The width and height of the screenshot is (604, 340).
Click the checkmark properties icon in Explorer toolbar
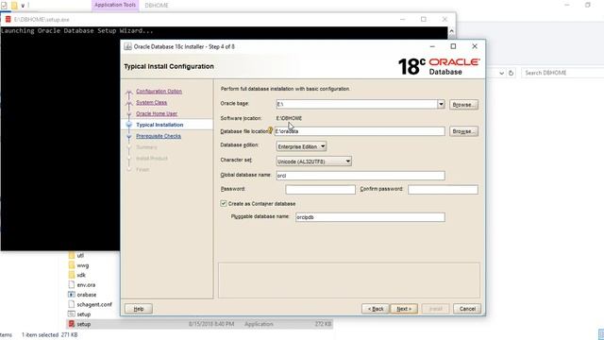[4, 6]
